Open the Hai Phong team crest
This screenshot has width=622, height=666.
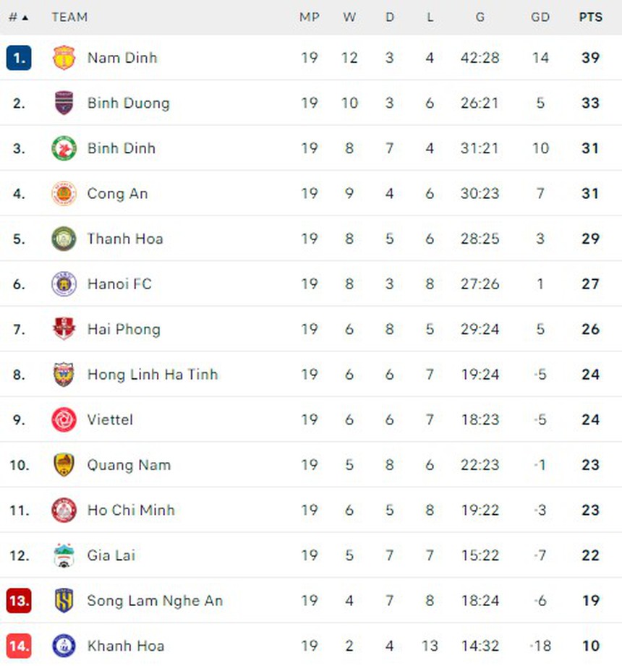pyautogui.click(x=63, y=329)
